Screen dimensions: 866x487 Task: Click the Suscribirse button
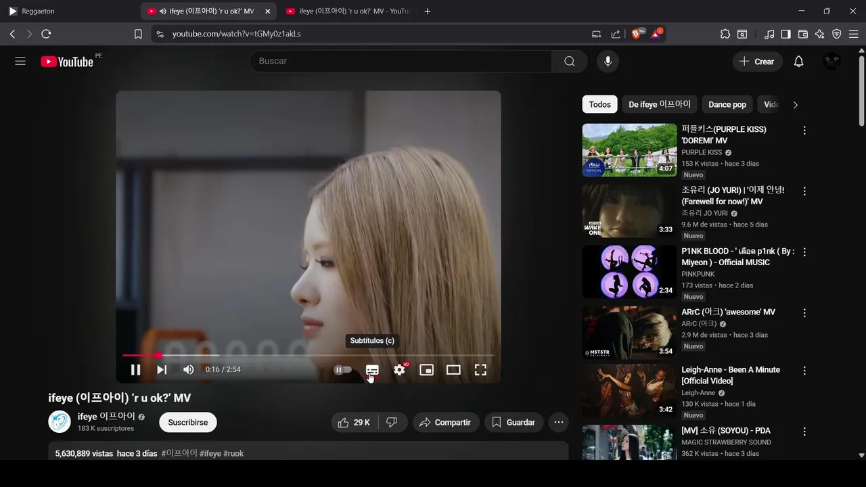tap(188, 423)
